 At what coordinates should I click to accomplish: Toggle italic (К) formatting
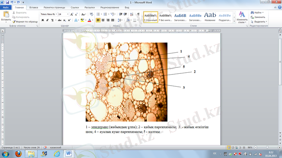[48, 20]
